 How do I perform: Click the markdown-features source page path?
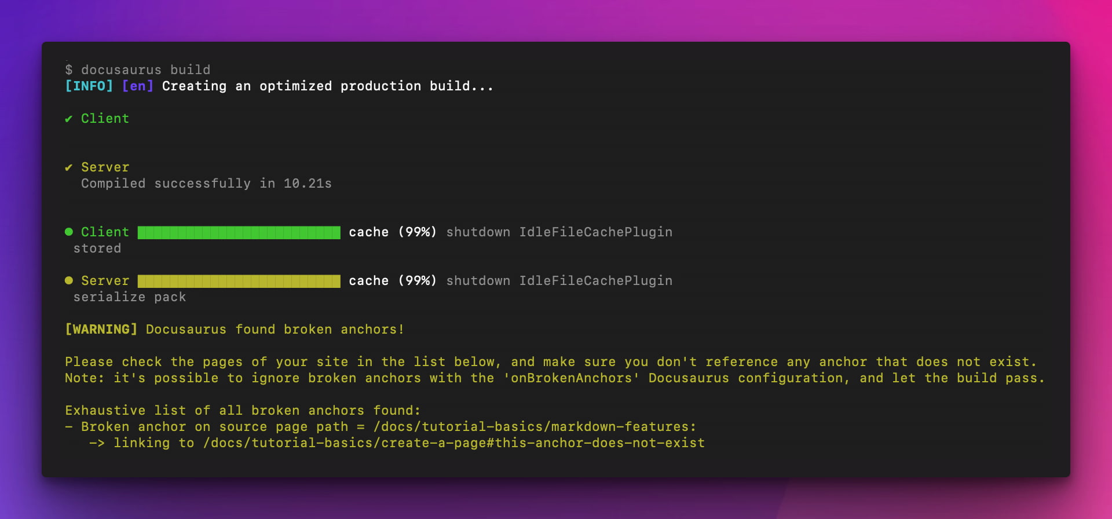[535, 427]
